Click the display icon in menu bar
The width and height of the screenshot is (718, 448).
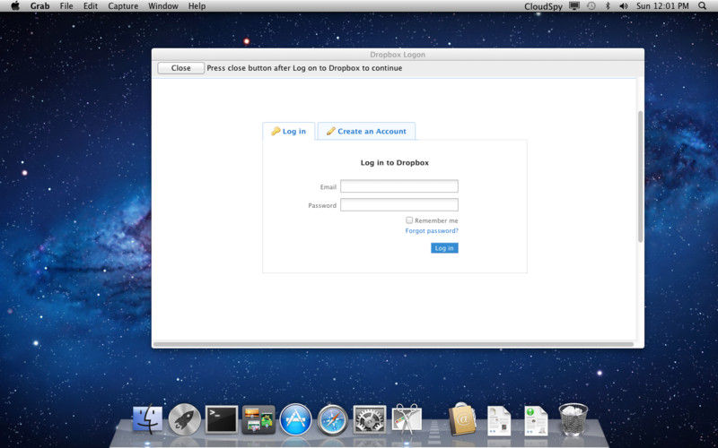pos(574,6)
